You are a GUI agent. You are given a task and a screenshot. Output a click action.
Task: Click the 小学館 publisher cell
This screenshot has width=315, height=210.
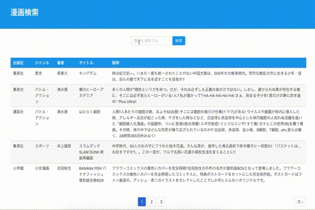click(x=18, y=168)
